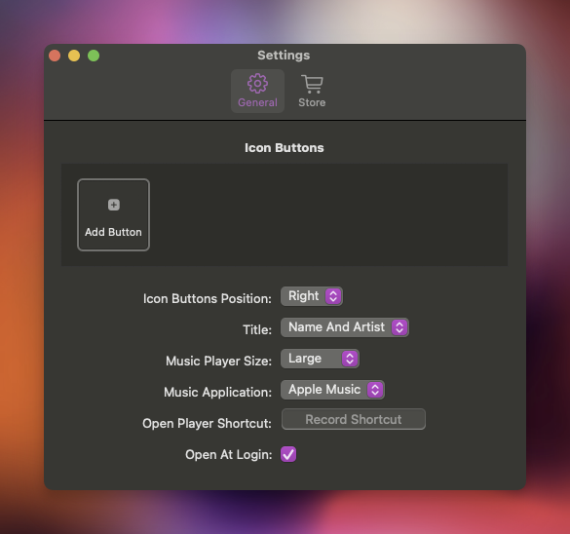Open the Music Player Size dropdown
This screenshot has height=534, width=570.
320,359
